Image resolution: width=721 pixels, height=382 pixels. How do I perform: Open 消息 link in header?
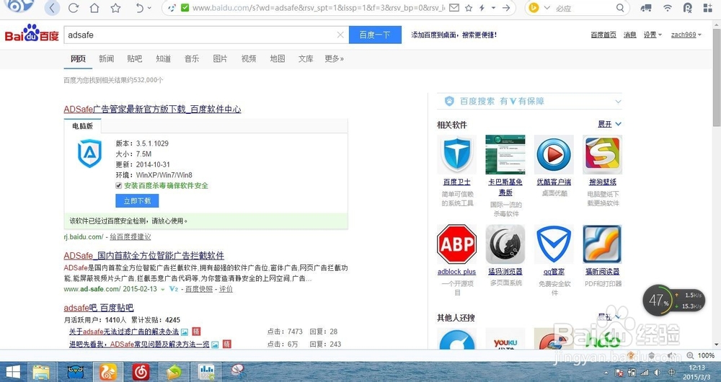pyautogui.click(x=629, y=35)
